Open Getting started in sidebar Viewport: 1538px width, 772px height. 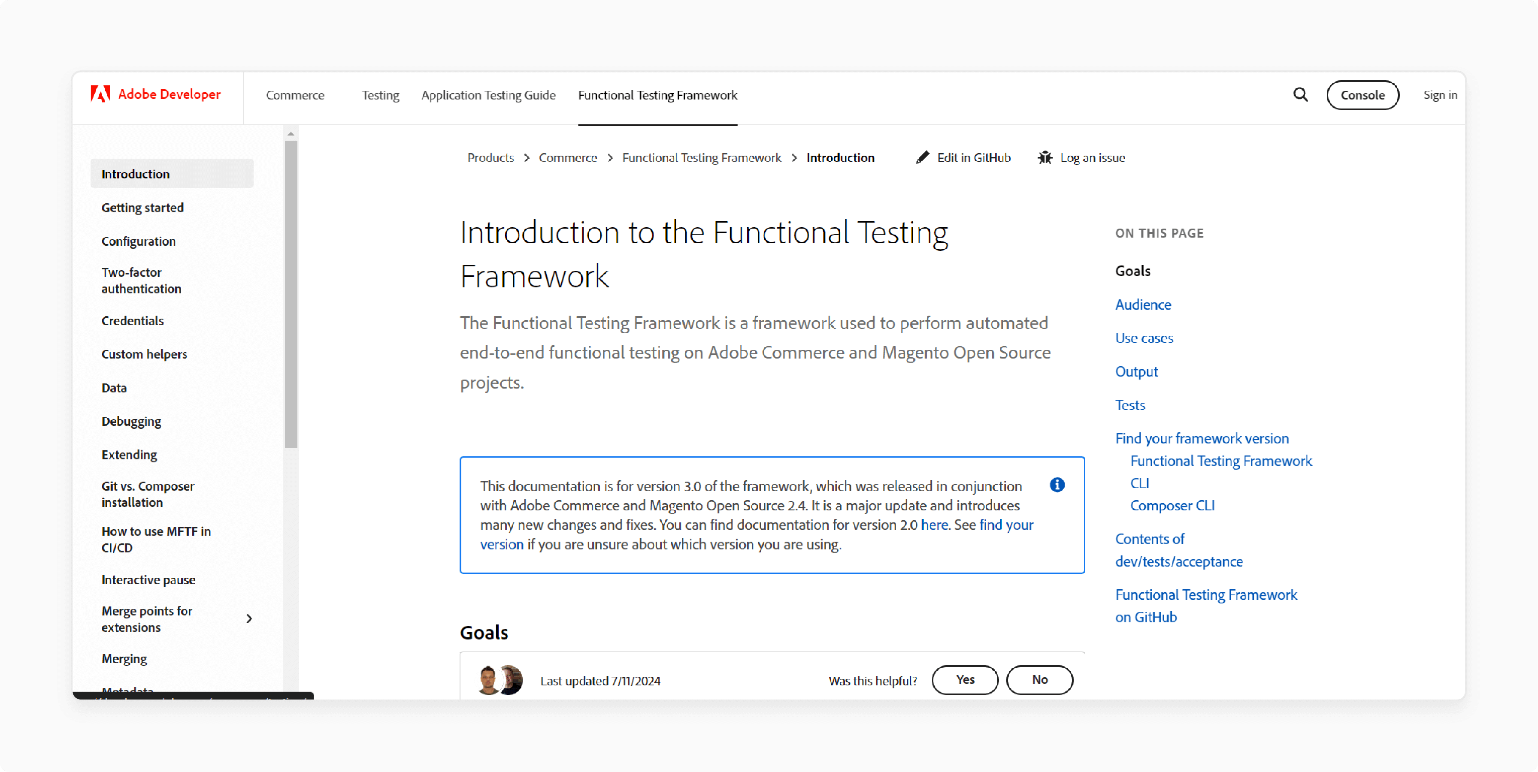click(142, 208)
